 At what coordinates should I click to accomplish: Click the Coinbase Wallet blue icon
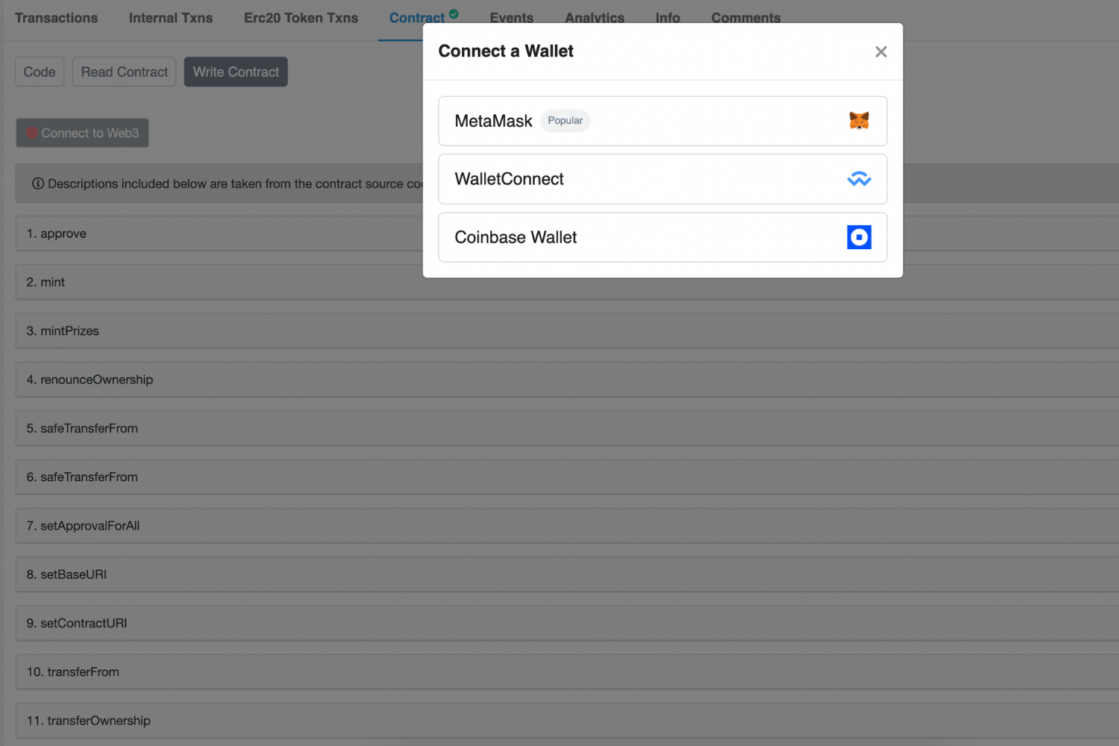tap(859, 237)
